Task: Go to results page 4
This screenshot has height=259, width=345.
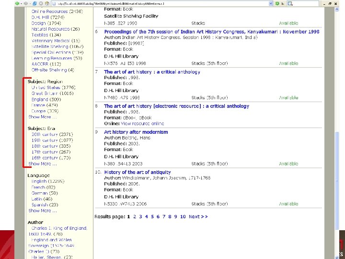Action: point(146,217)
